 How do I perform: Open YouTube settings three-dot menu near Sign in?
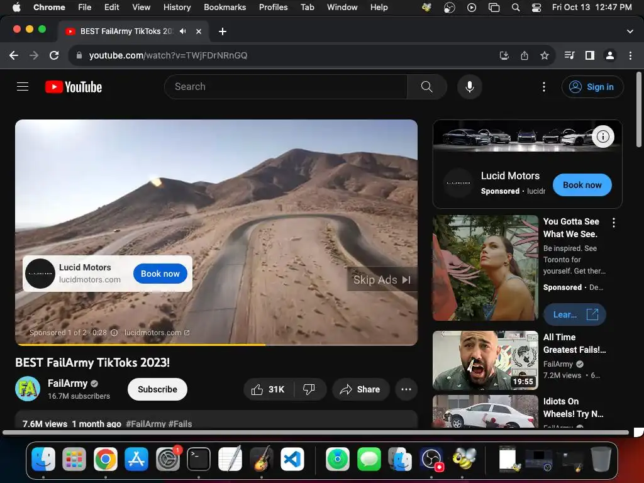(x=544, y=87)
